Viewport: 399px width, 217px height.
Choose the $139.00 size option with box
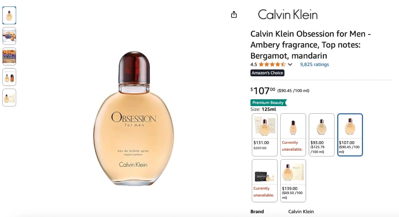(x=293, y=181)
